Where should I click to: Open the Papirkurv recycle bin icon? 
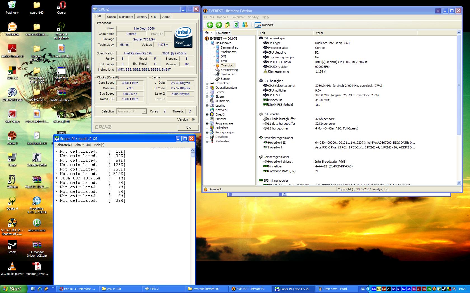coord(12,7)
